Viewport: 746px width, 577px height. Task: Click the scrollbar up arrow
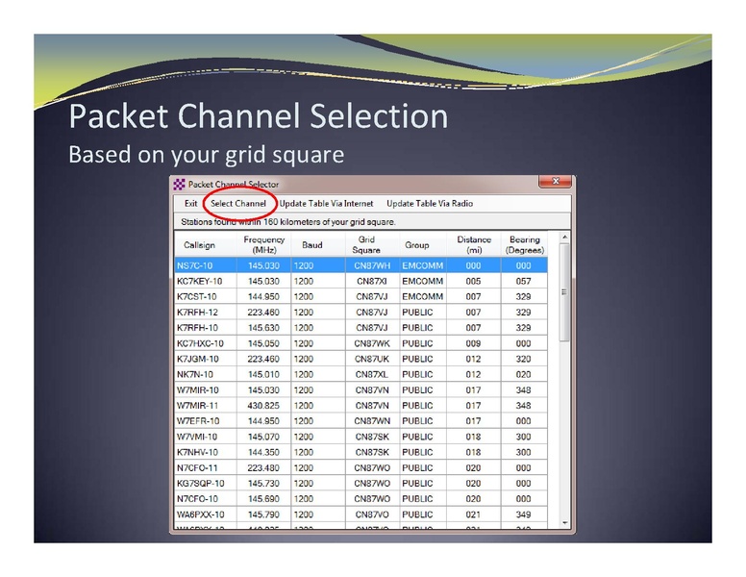click(564, 238)
